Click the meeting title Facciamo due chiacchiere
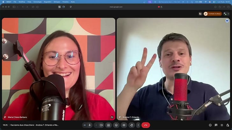Viewport: 232px width, 130px height. (34, 125)
